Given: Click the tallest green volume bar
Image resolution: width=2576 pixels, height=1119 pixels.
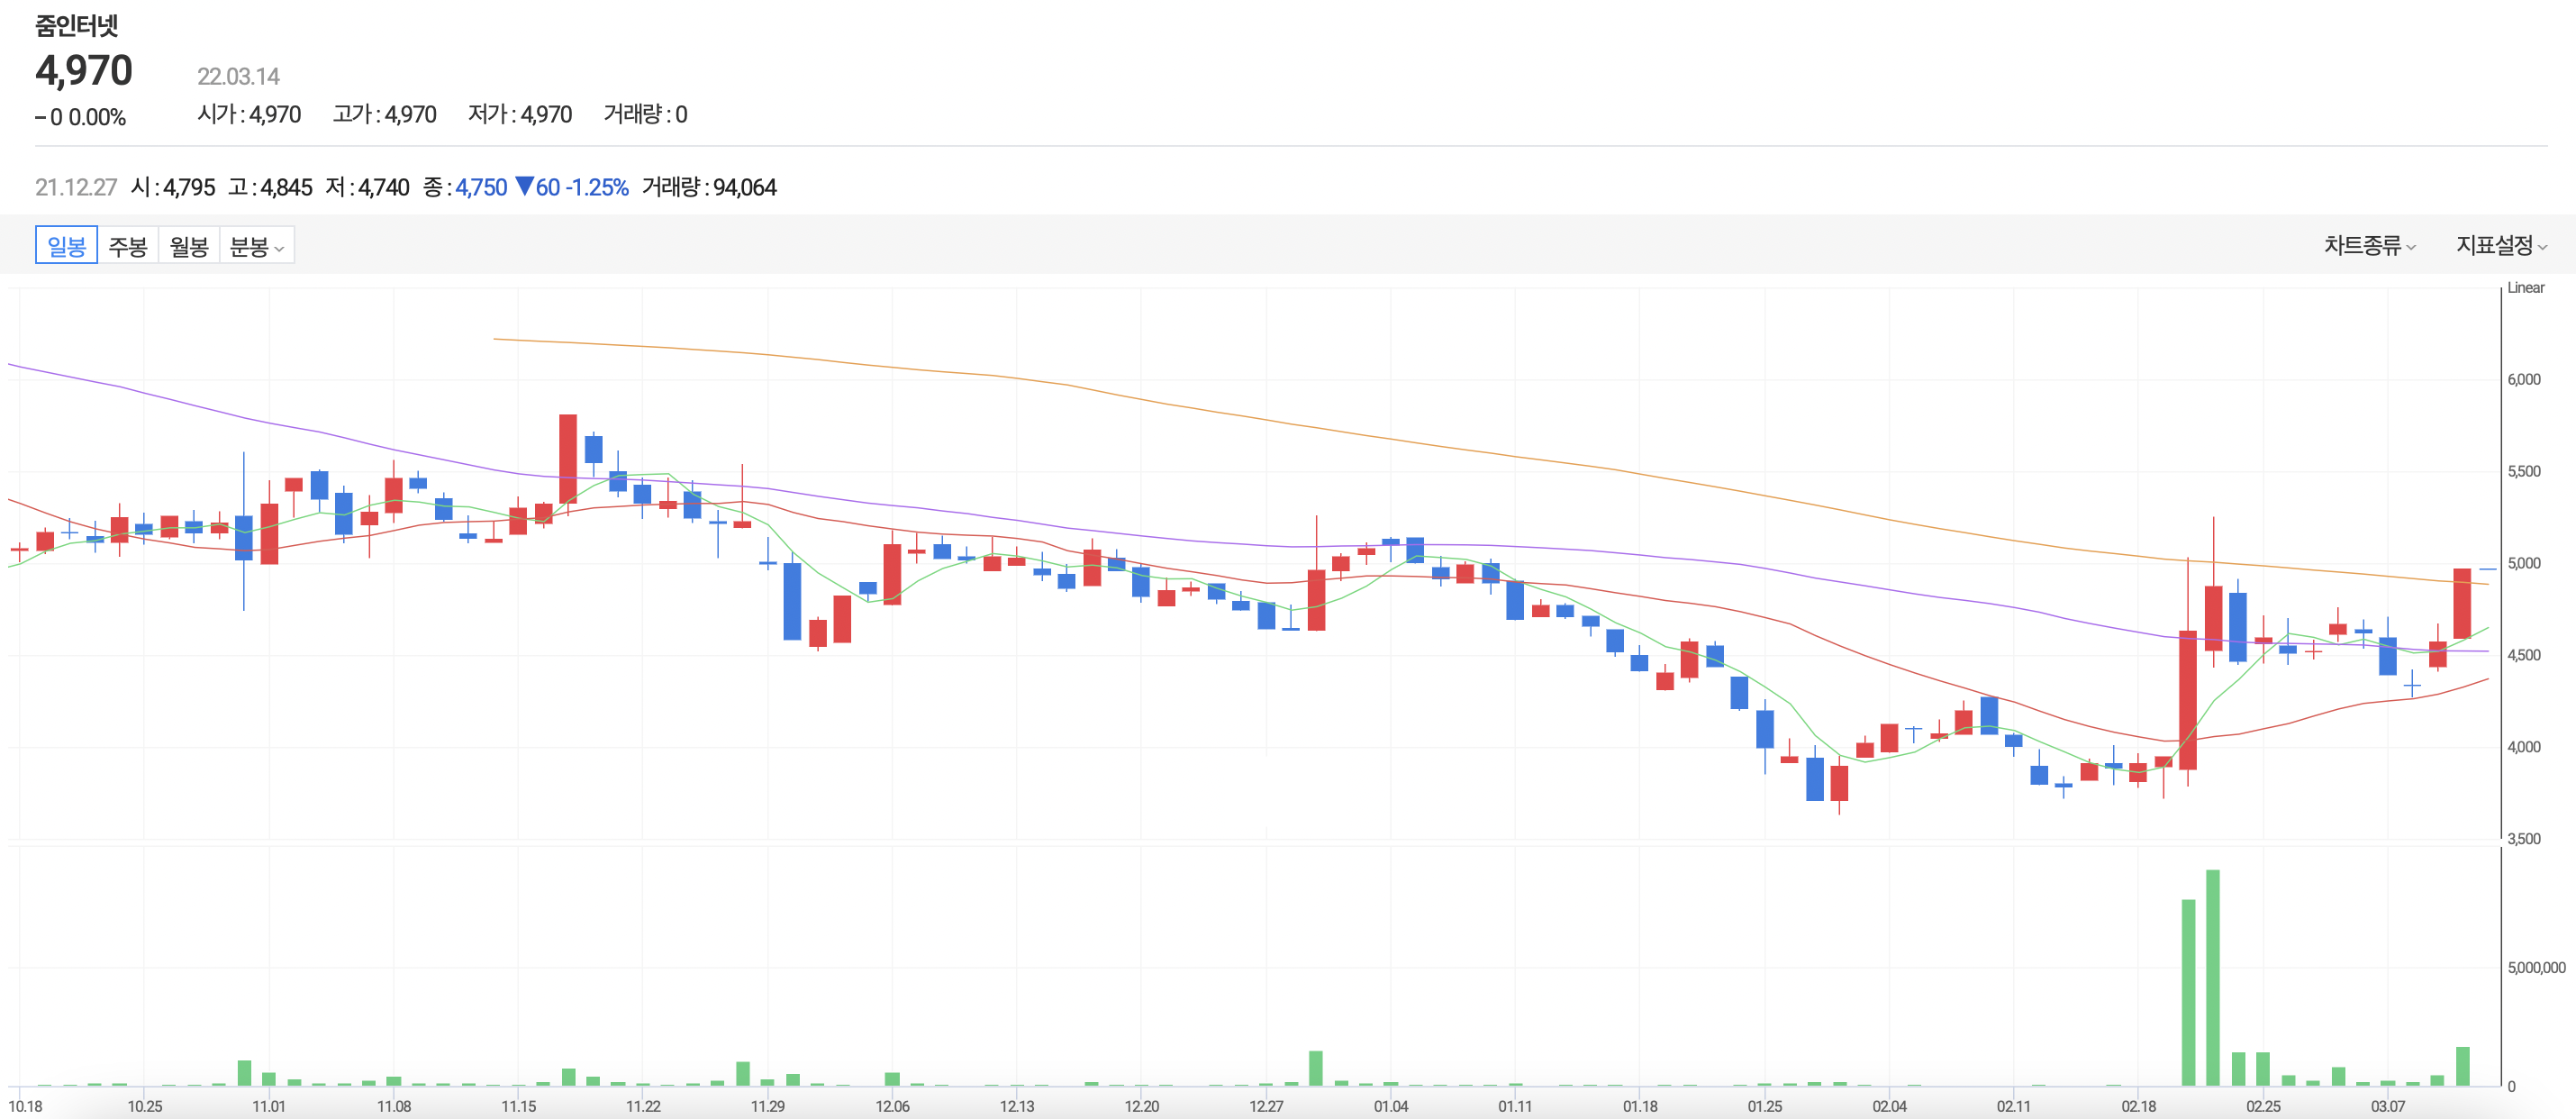Looking at the screenshot, I should pos(2212,977).
